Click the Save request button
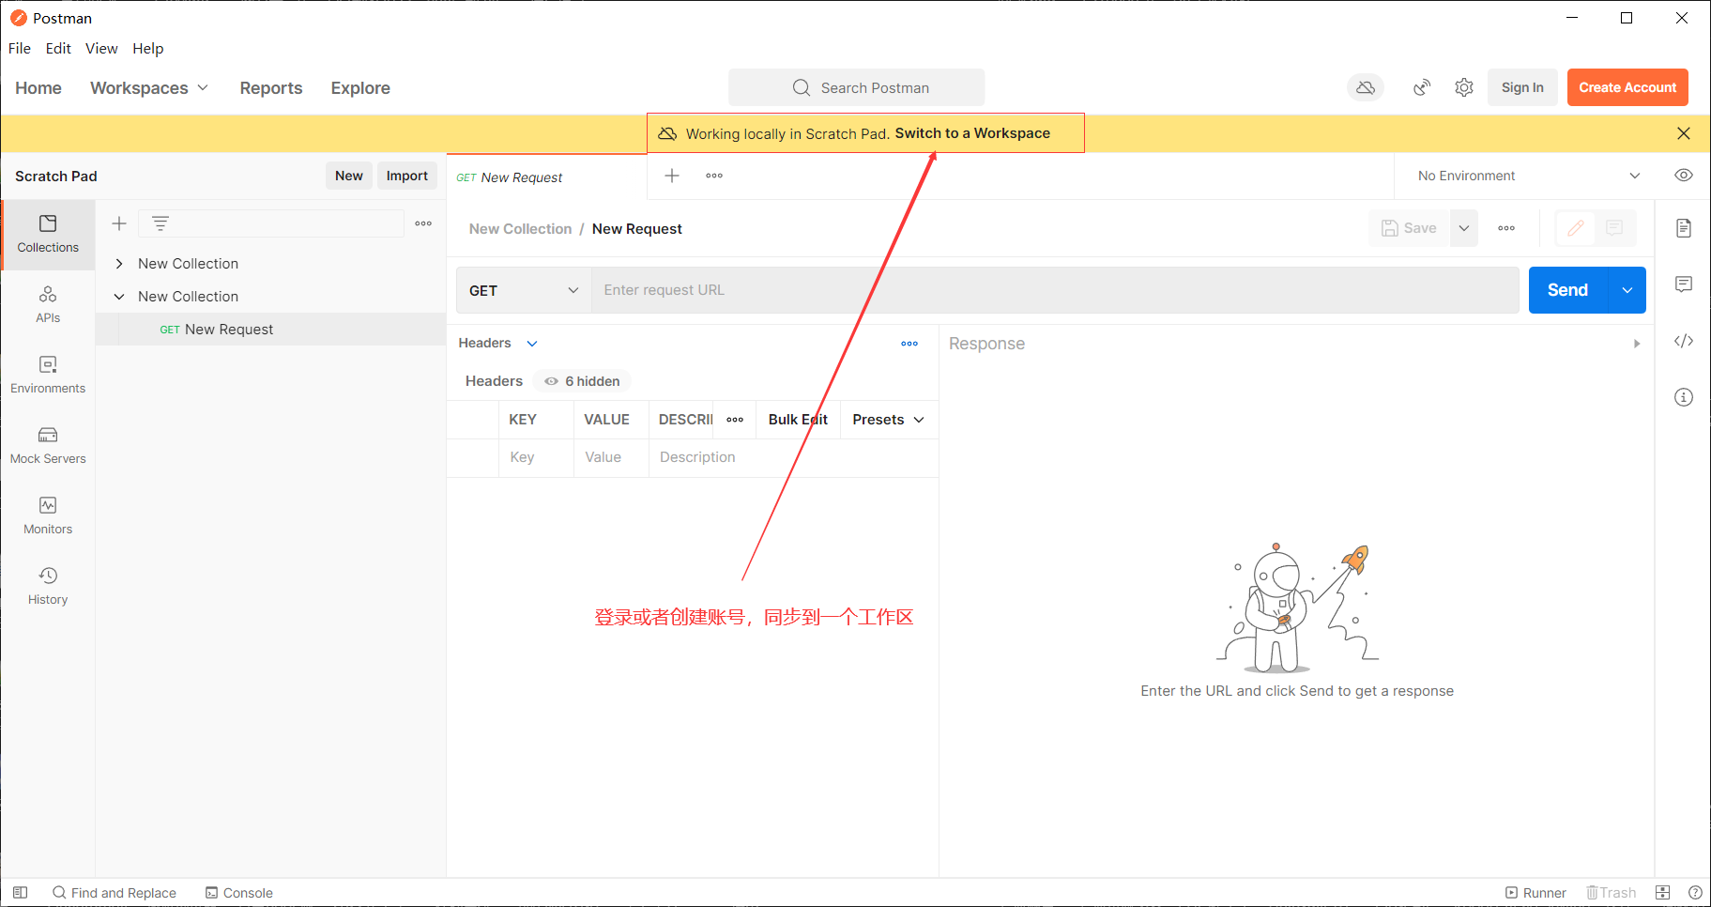This screenshot has width=1711, height=907. coord(1410,228)
